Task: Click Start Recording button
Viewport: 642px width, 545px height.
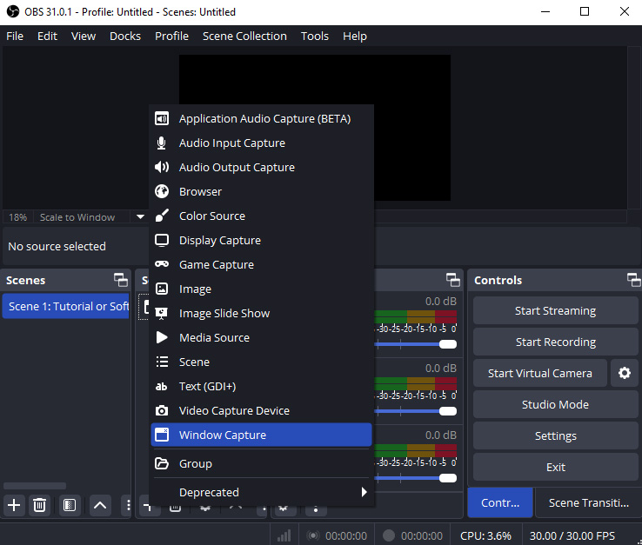Action: 556,342
